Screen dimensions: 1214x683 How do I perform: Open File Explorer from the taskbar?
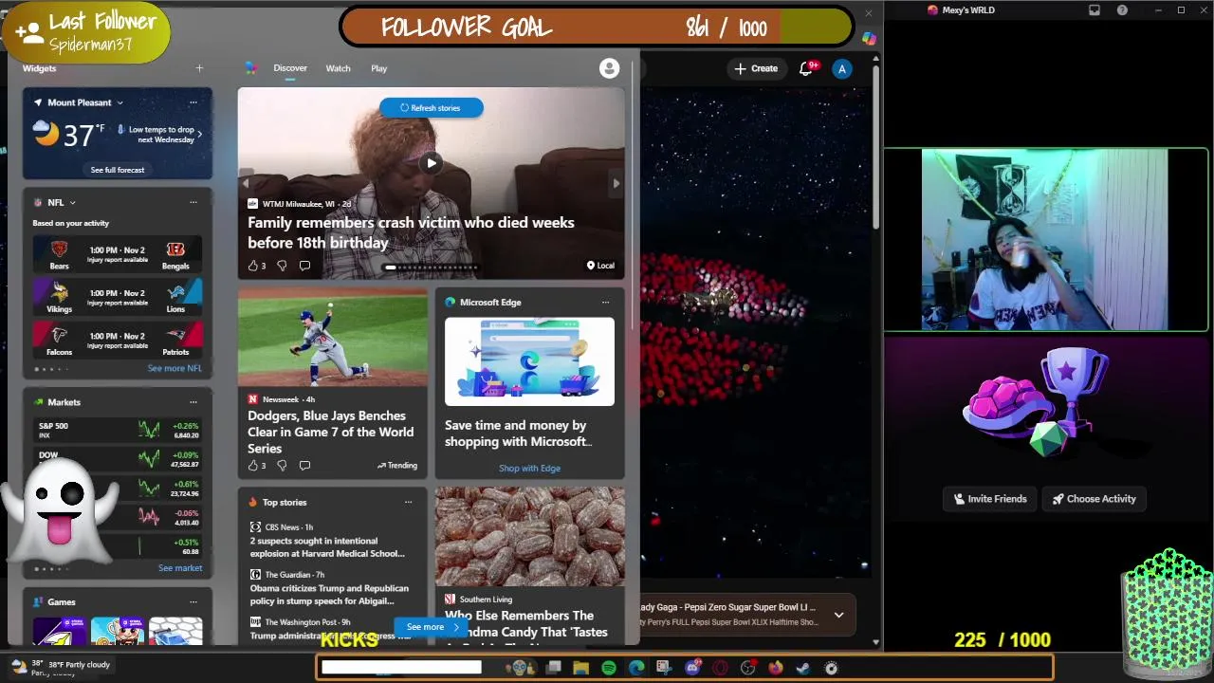[x=581, y=668]
